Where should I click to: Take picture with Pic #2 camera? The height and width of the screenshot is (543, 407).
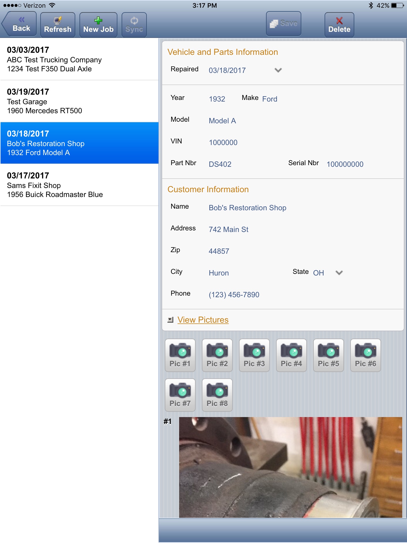coord(217,355)
